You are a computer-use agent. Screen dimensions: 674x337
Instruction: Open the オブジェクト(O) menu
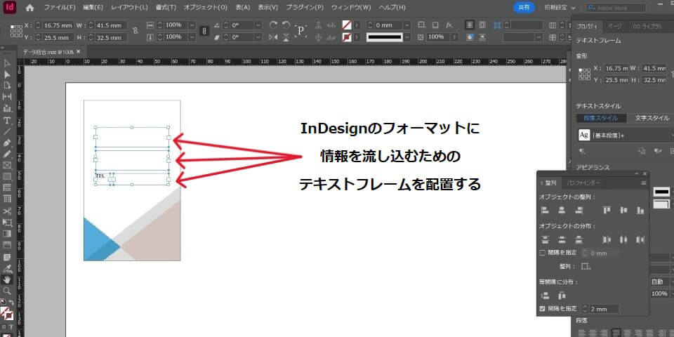click(x=205, y=8)
